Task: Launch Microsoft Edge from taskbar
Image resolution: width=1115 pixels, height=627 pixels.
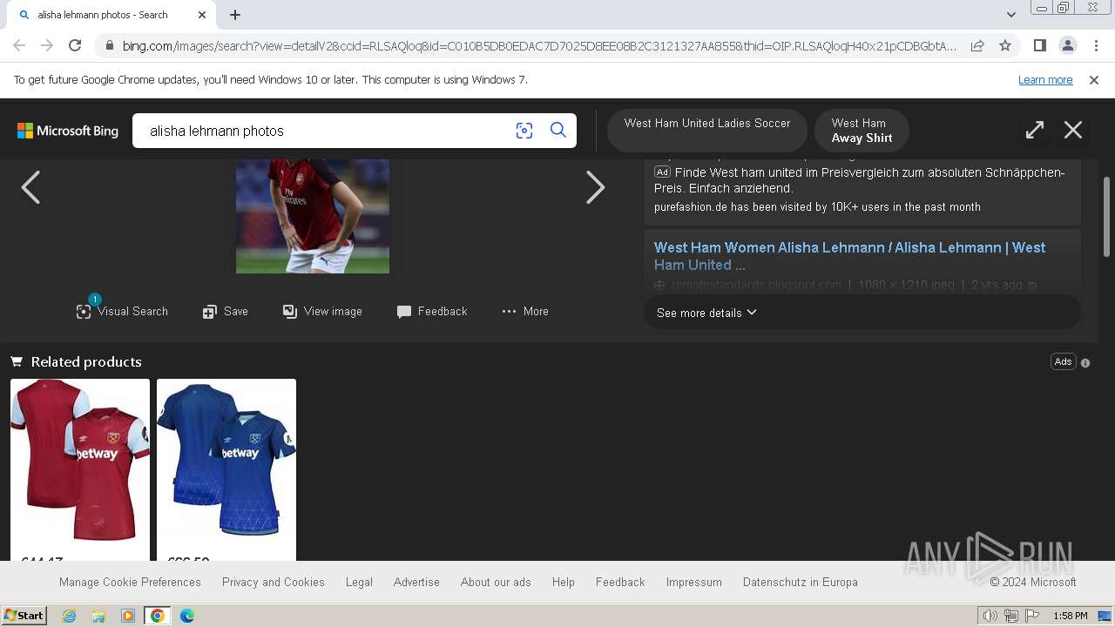Action: click(187, 616)
